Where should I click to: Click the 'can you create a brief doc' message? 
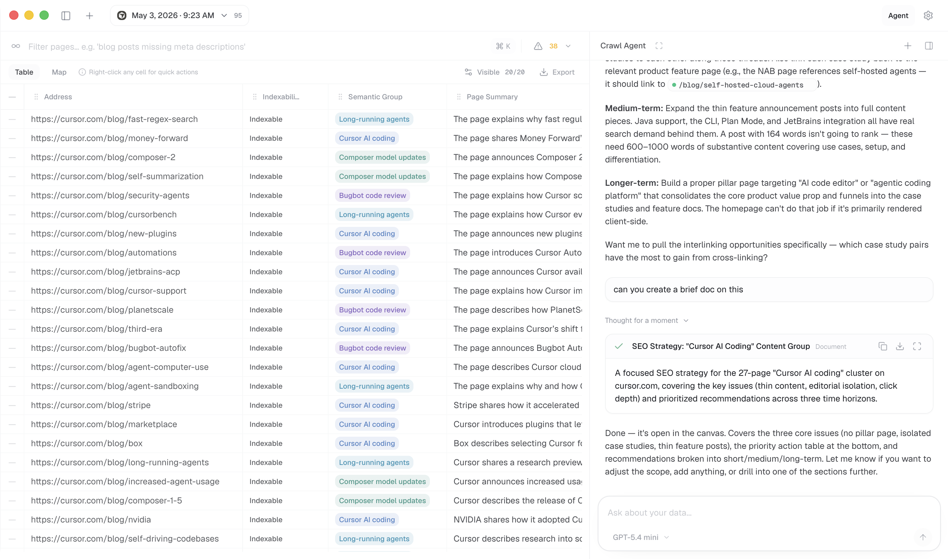pyautogui.click(x=769, y=289)
